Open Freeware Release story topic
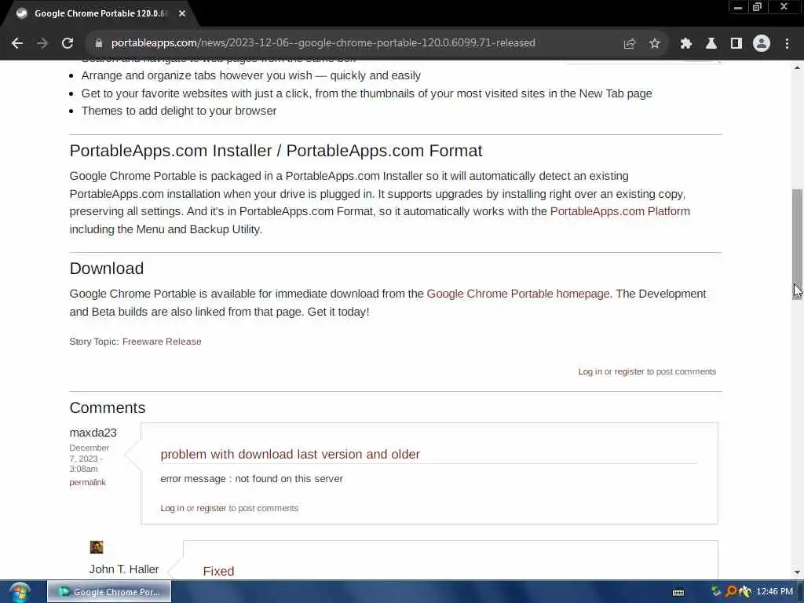The image size is (804, 603). [162, 342]
